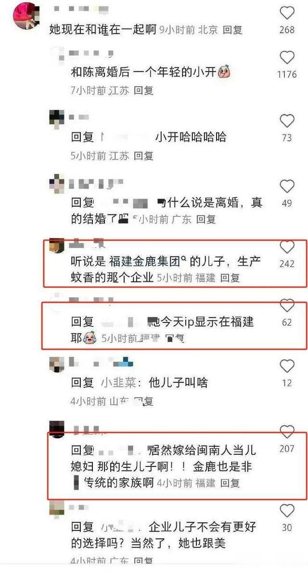Screen dimensions: 308x572
Task: Like the ip显示在福建 reply with 62 likes
Action: click(287, 306)
